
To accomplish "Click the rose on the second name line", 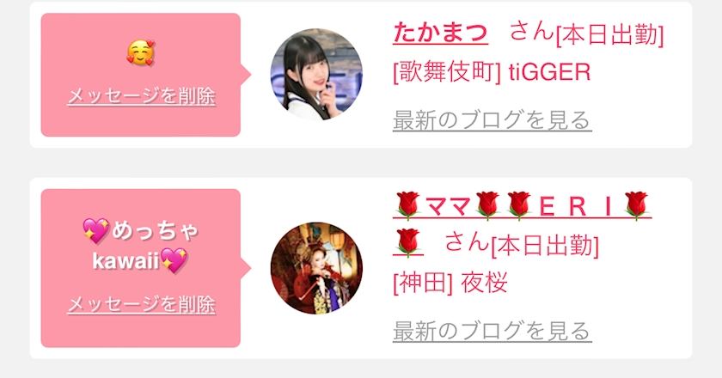I will pyautogui.click(x=407, y=242).
